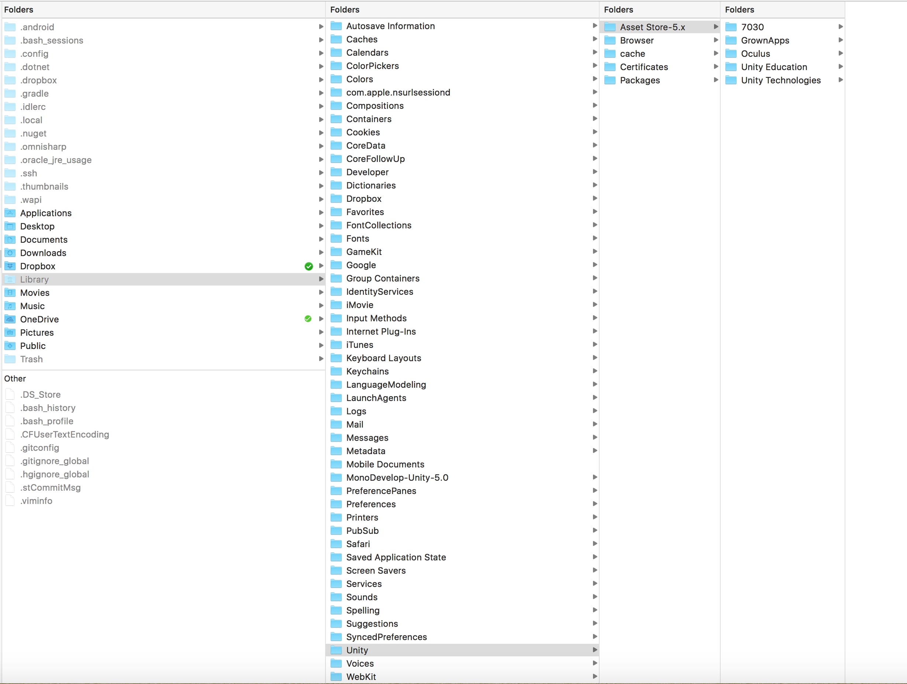Expand the Unity Technologies arrow
This screenshot has width=907, height=684.
tap(841, 80)
